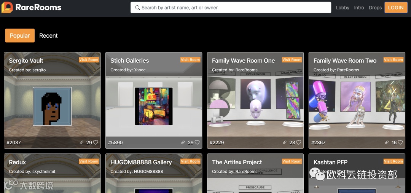Open the Lobby nav link
Viewport: 411px width, 193px height.
point(342,8)
